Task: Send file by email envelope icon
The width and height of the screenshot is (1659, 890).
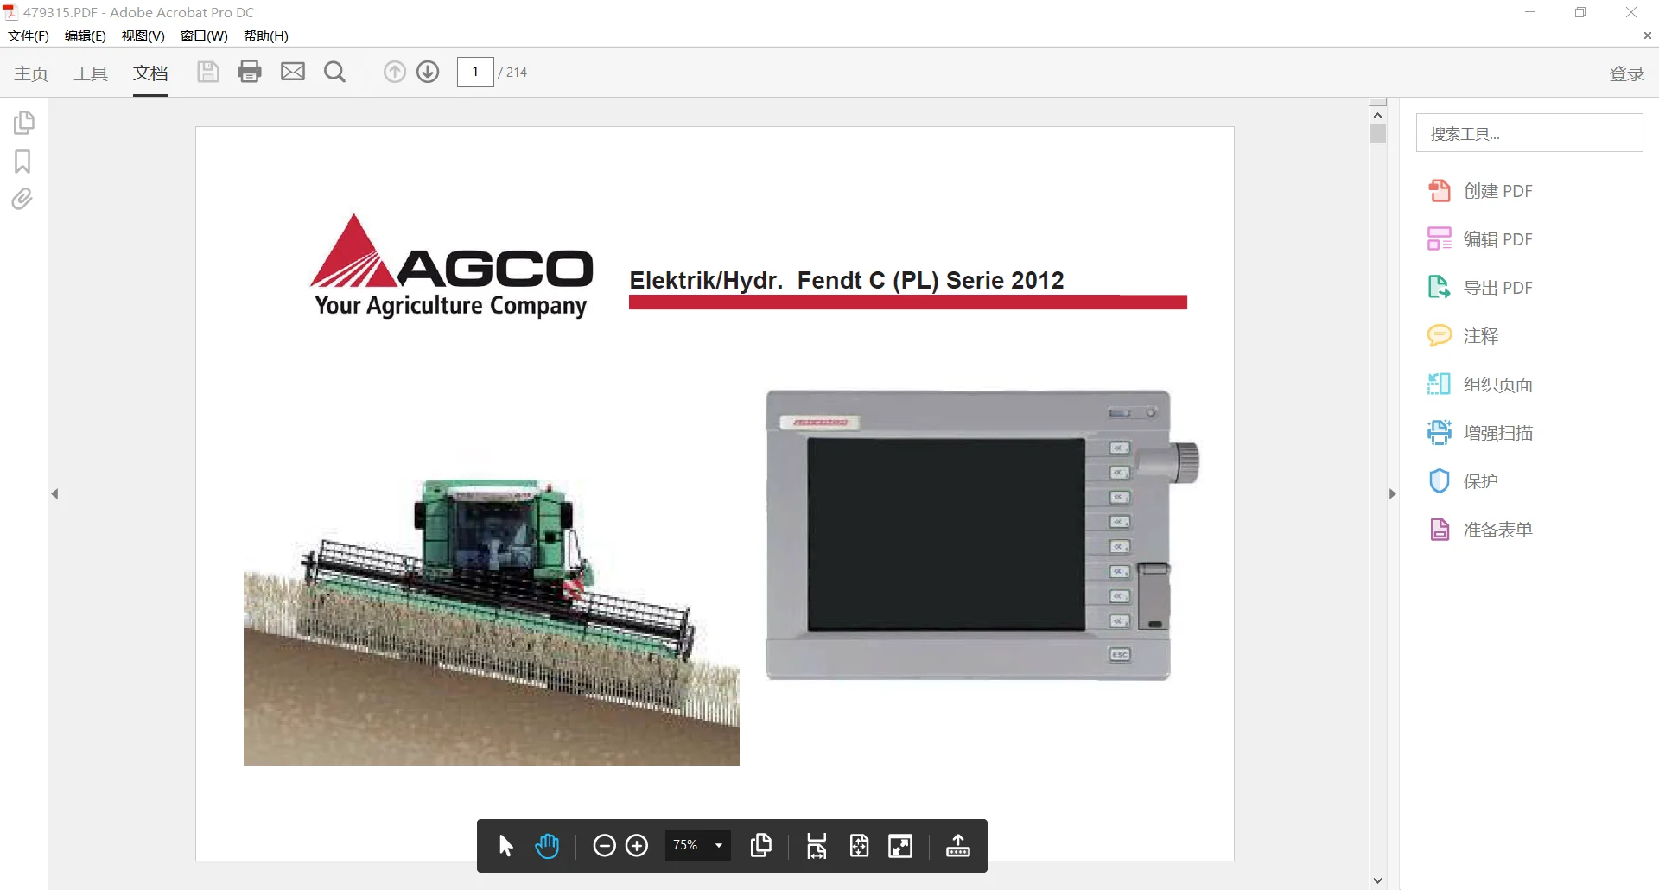Action: click(x=293, y=72)
